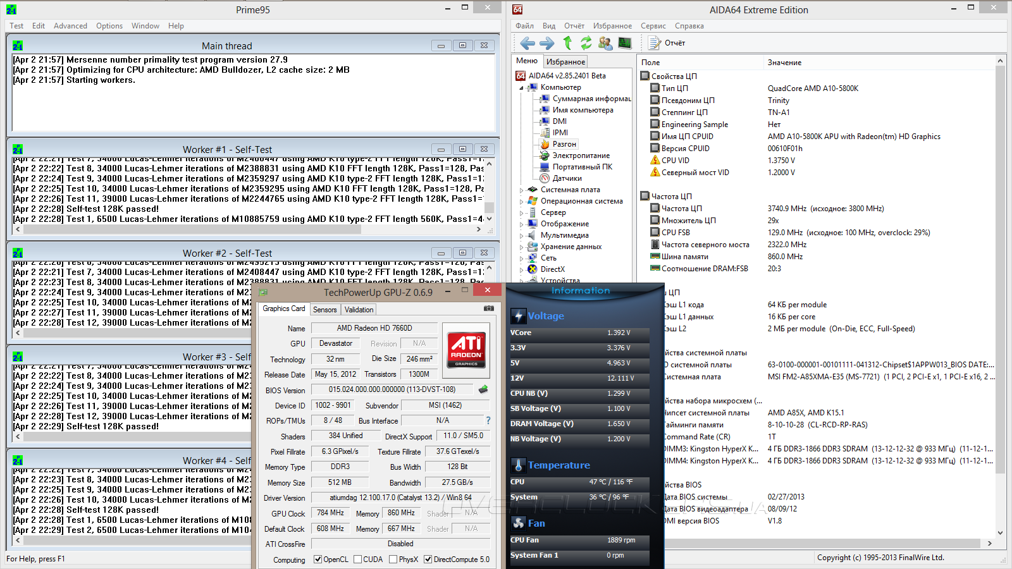Switch to the Validation tab in GPU-Z

coord(359,310)
